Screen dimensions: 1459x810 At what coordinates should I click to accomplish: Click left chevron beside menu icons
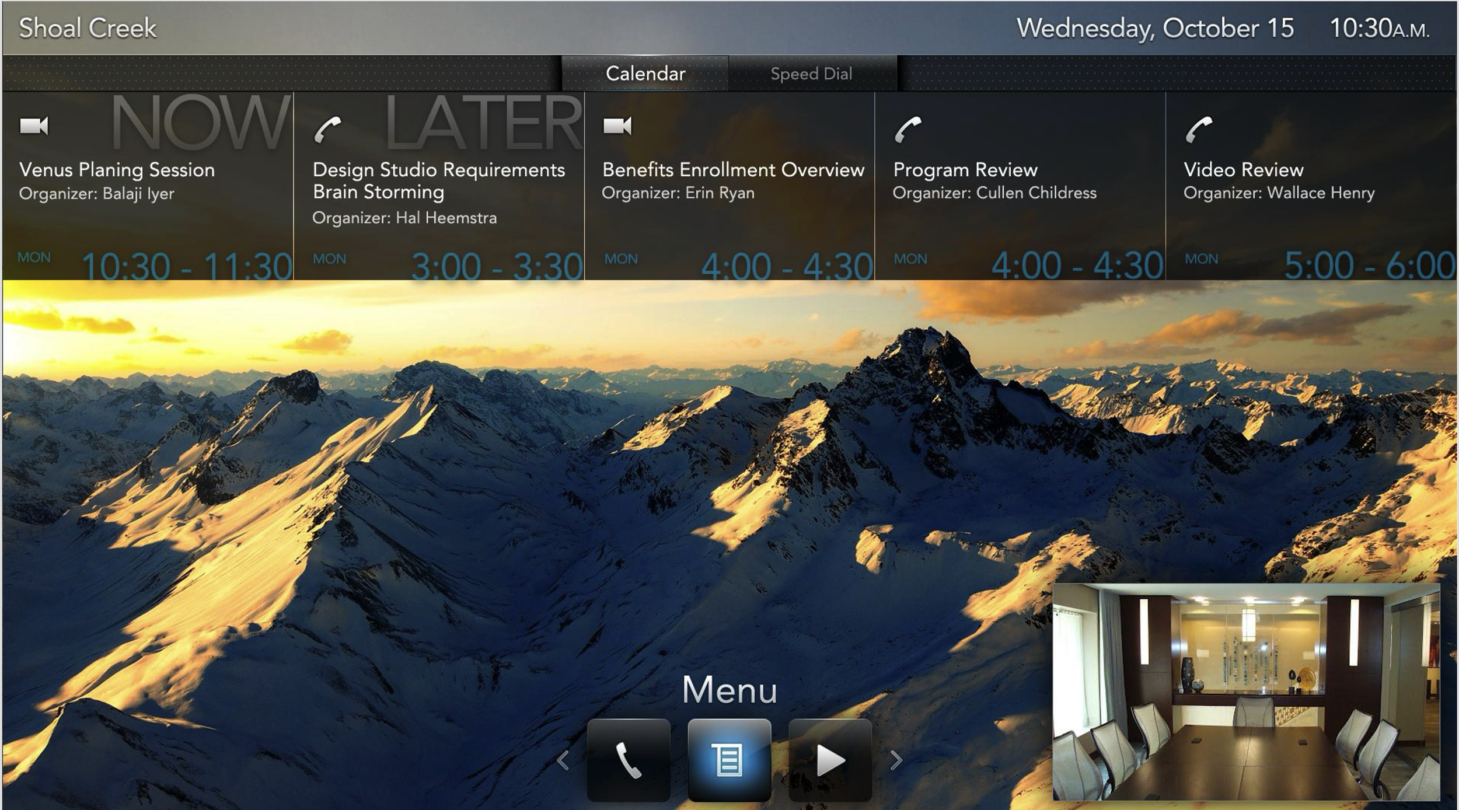pyautogui.click(x=563, y=760)
